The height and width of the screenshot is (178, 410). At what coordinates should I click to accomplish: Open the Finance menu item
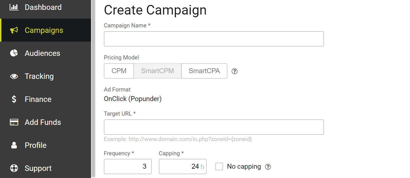tap(38, 99)
